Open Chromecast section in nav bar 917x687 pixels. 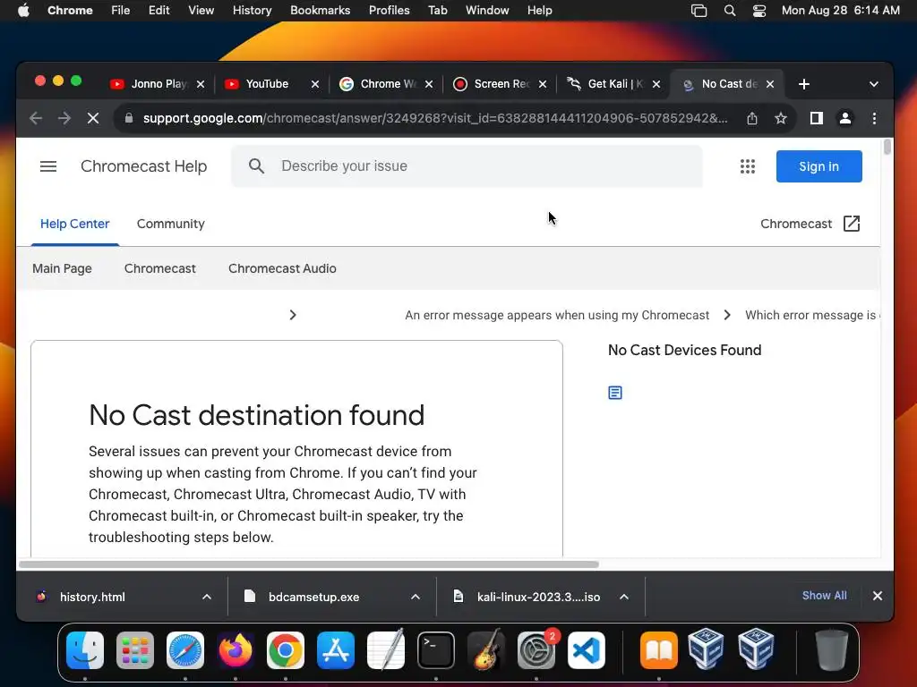(160, 268)
